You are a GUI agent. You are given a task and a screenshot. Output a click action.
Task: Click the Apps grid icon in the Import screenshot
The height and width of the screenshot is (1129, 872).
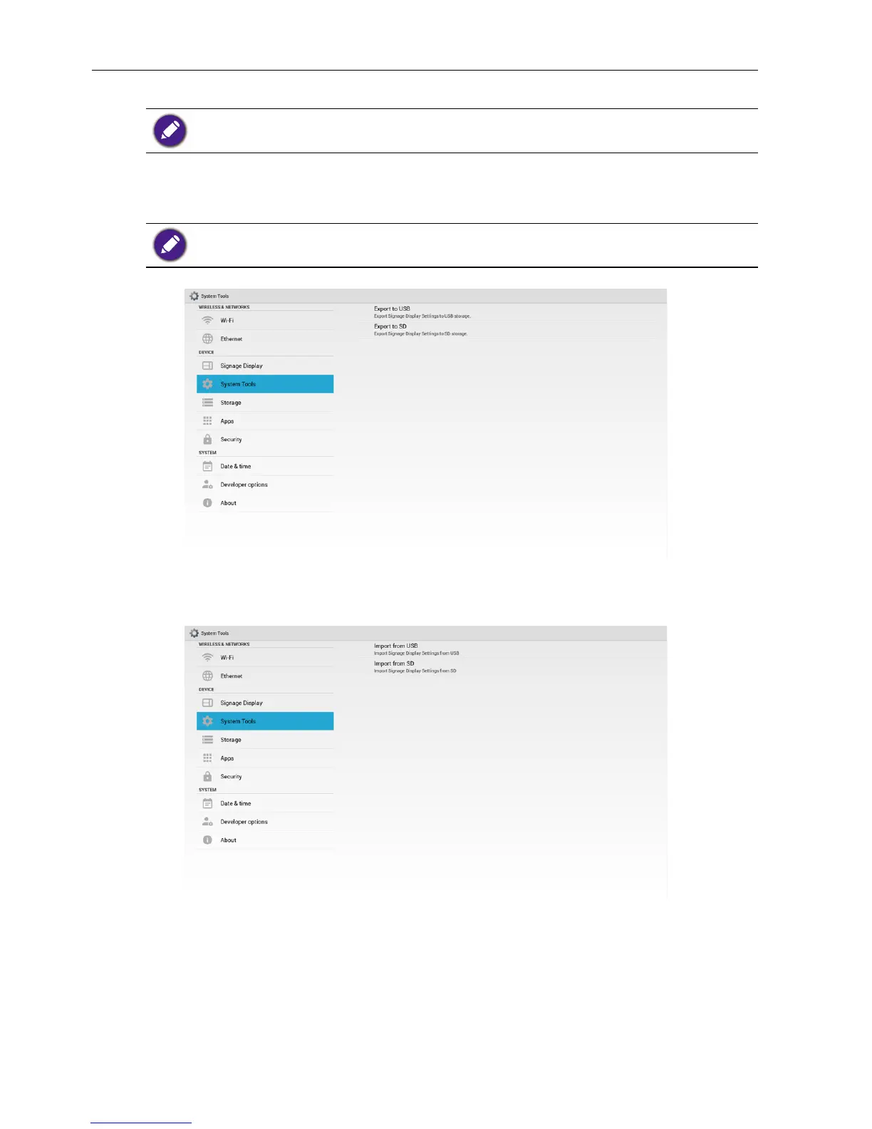tap(207, 758)
